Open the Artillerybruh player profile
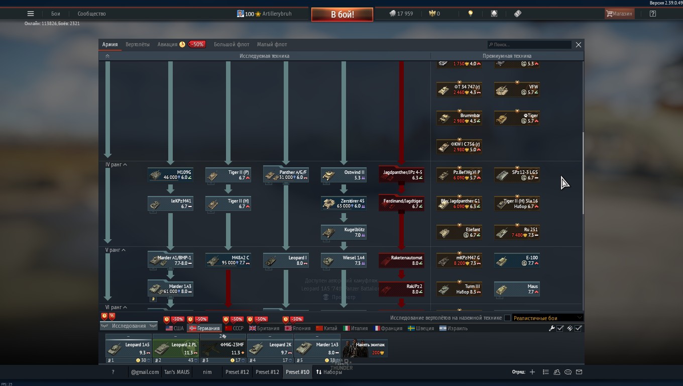 (x=264, y=14)
